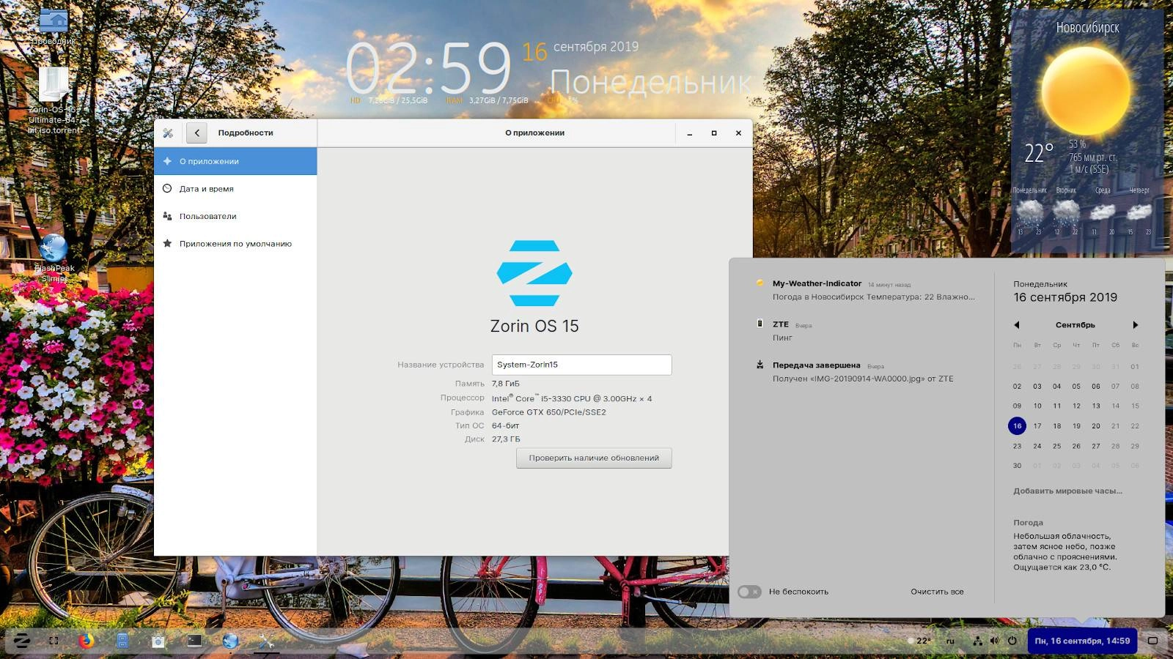This screenshot has width=1173, height=659.
Task: Click the 16 сентября 2019 date heading
Action: pos(1065,297)
